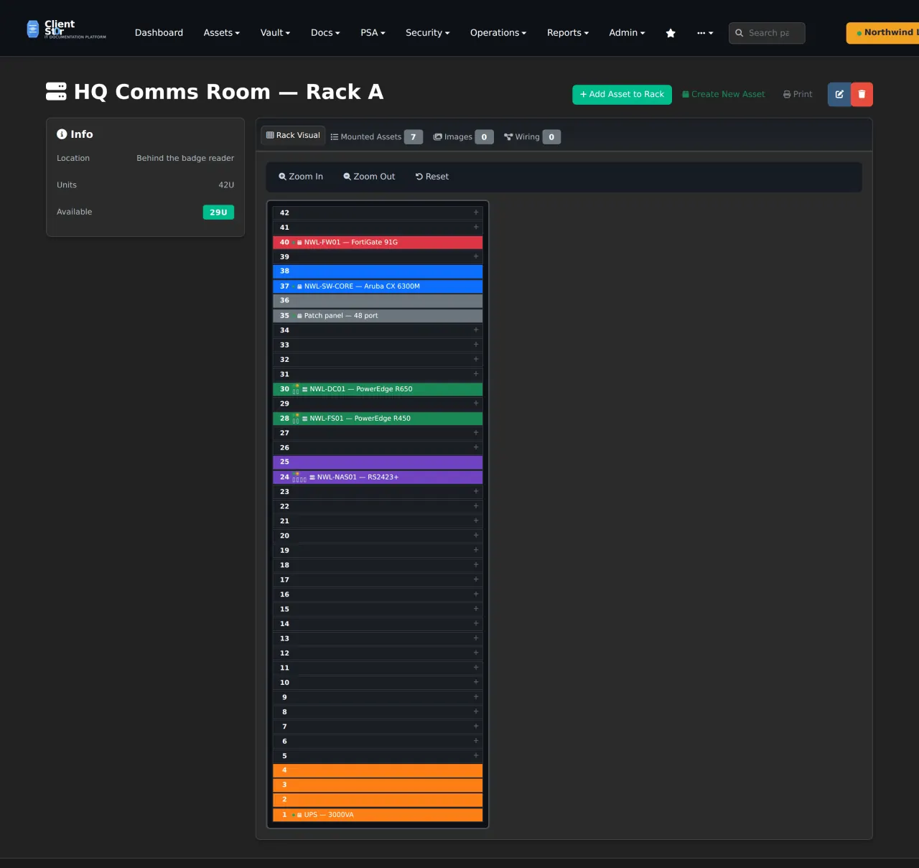The height and width of the screenshot is (868, 919).
Task: Click the Zoom In button
Action: [x=301, y=177]
